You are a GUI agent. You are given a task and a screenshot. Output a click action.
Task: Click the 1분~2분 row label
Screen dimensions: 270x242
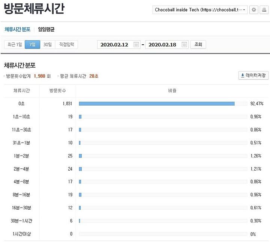tap(21, 156)
